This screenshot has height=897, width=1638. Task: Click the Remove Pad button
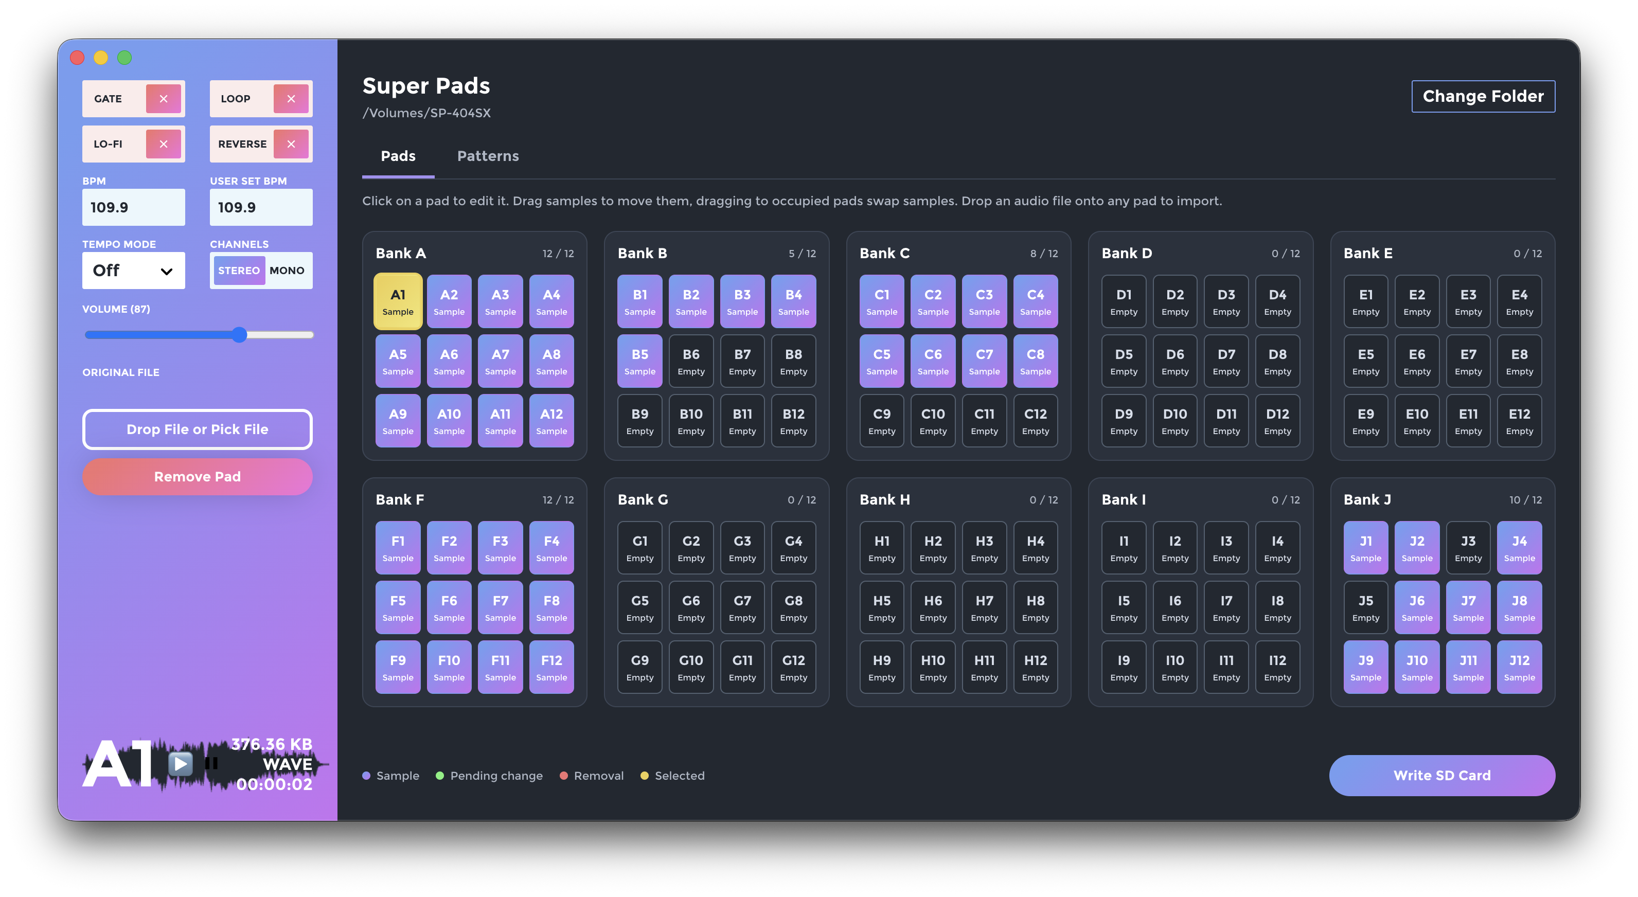(x=197, y=477)
